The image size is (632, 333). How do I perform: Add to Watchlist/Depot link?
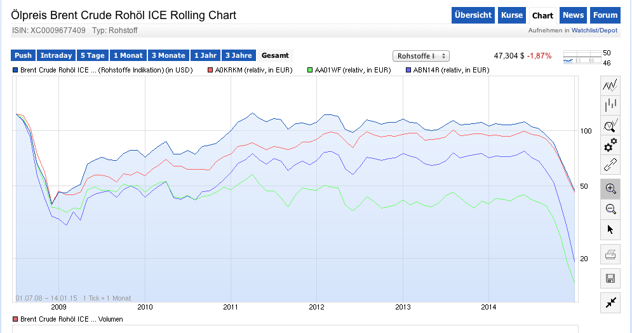(x=594, y=30)
